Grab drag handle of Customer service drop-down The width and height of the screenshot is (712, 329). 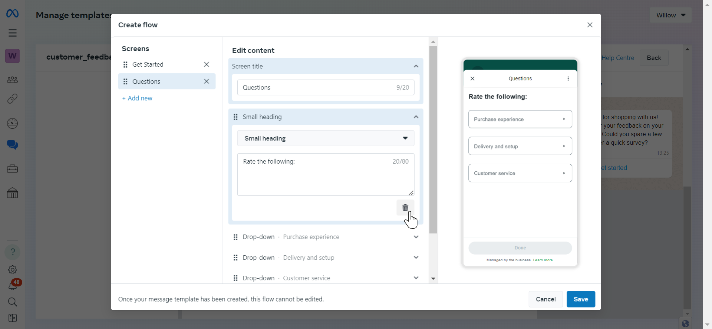(235, 278)
